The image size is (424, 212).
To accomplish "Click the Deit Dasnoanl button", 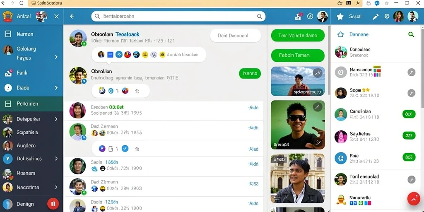I will (x=235, y=36).
